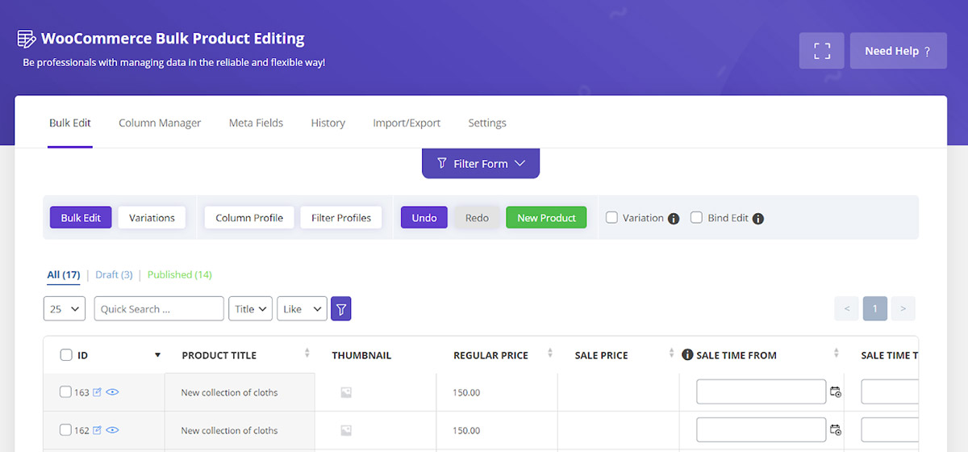The width and height of the screenshot is (968, 452).
Task: Click product title cell of row 163
Action: 240,392
